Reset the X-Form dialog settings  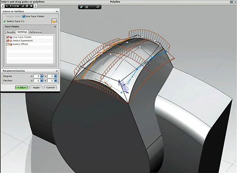(23, 6)
